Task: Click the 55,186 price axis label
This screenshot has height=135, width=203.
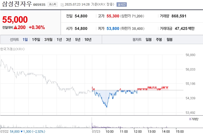Action: click(190, 84)
